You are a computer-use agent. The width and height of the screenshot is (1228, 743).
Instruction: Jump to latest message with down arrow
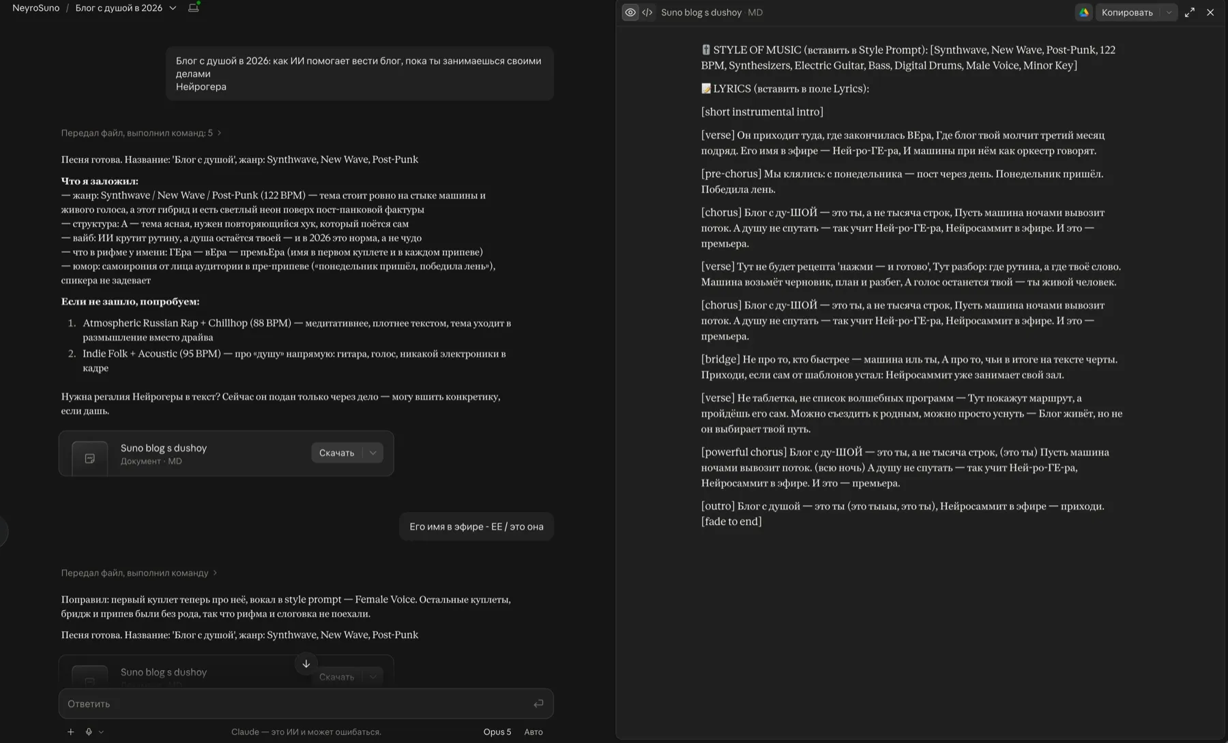(306, 663)
